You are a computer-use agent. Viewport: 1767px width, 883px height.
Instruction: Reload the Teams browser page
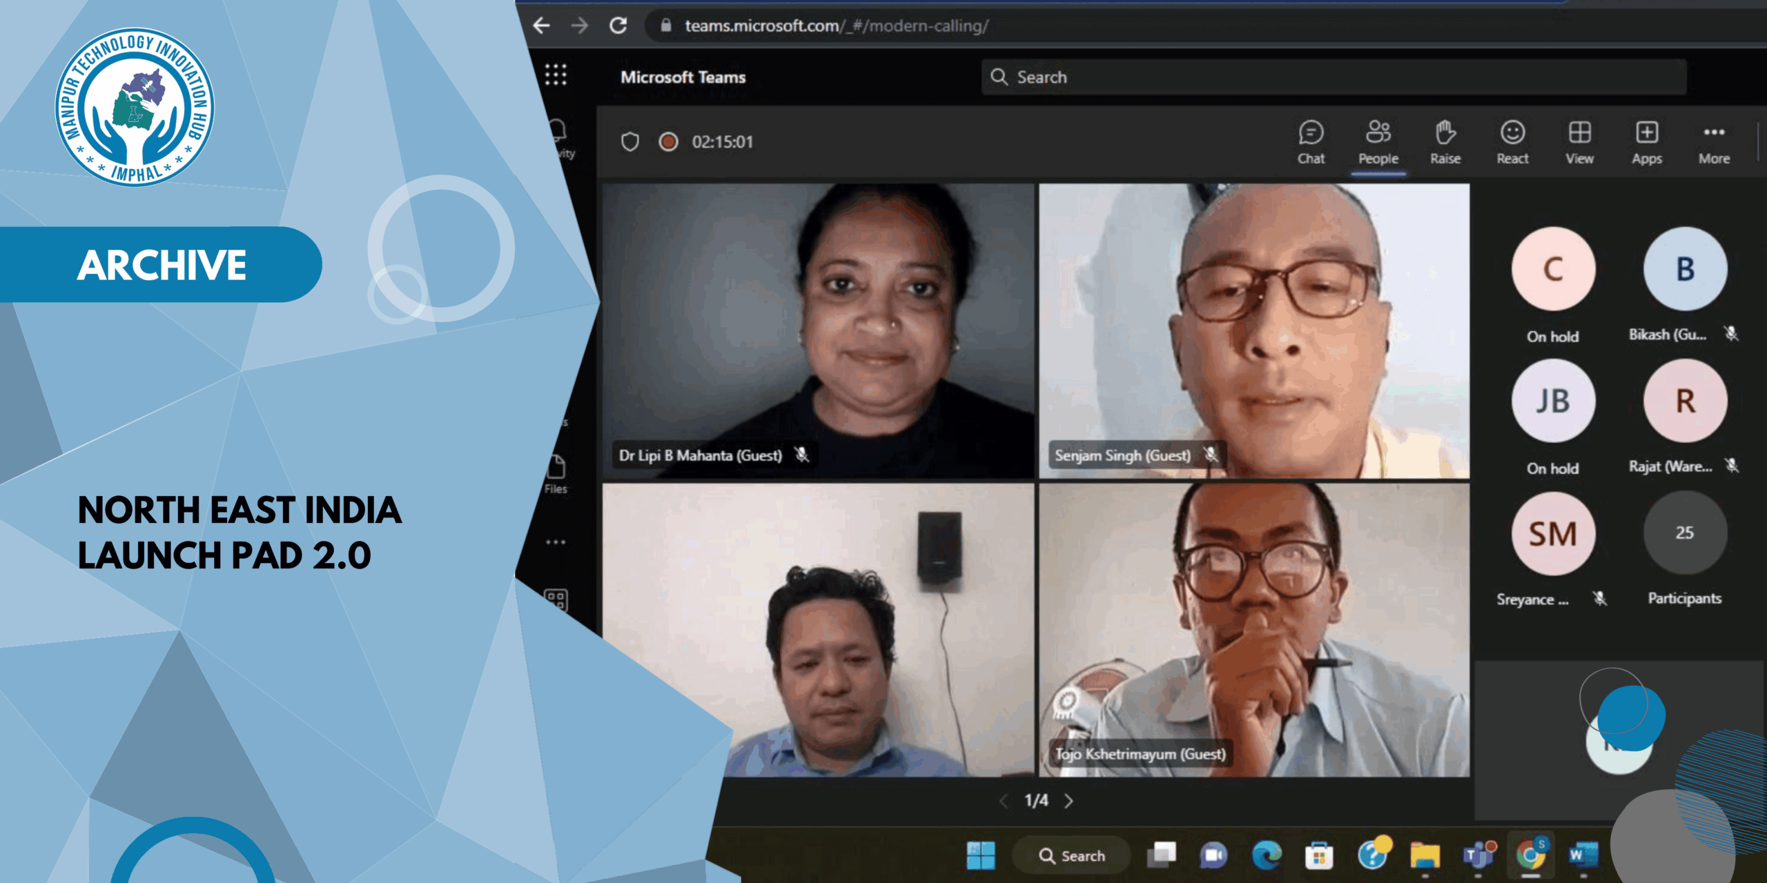pos(618,26)
